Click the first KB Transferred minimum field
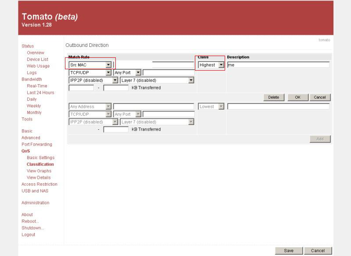This screenshot has height=256, width=351. point(81,88)
